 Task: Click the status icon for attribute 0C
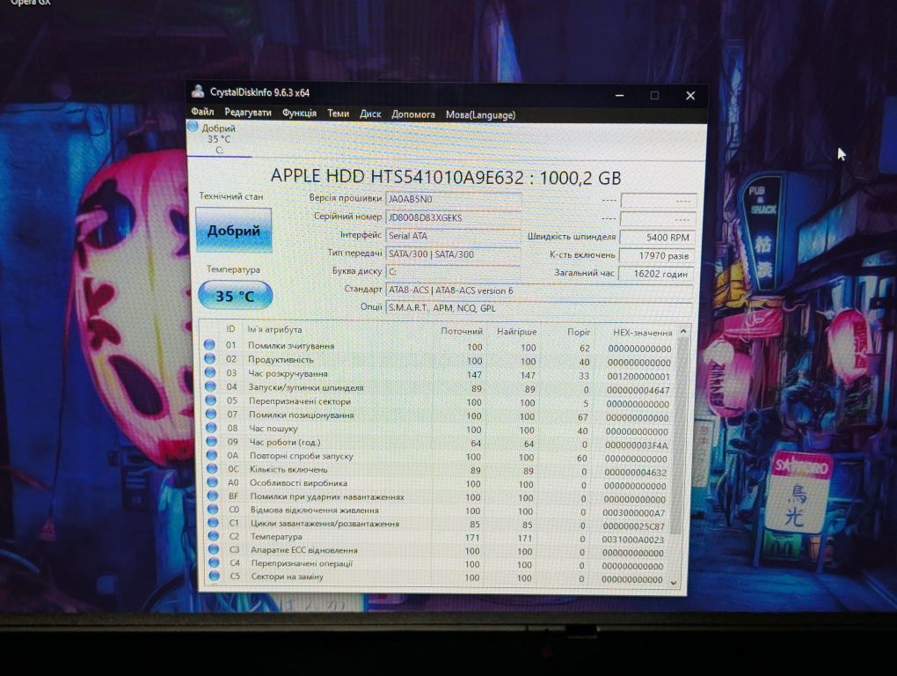point(212,469)
